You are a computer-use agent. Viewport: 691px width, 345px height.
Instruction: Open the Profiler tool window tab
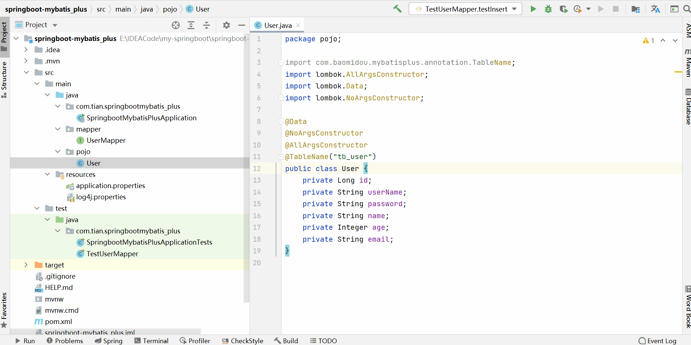coord(195,341)
